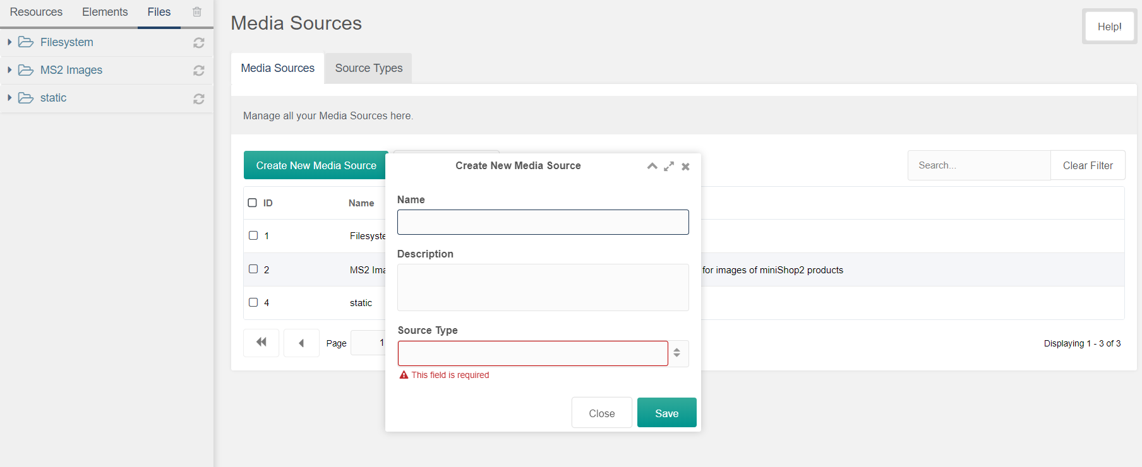Screen dimensions: 1142x467
Task: Toggle the select-all checkbox beside ID
Action: tap(253, 203)
